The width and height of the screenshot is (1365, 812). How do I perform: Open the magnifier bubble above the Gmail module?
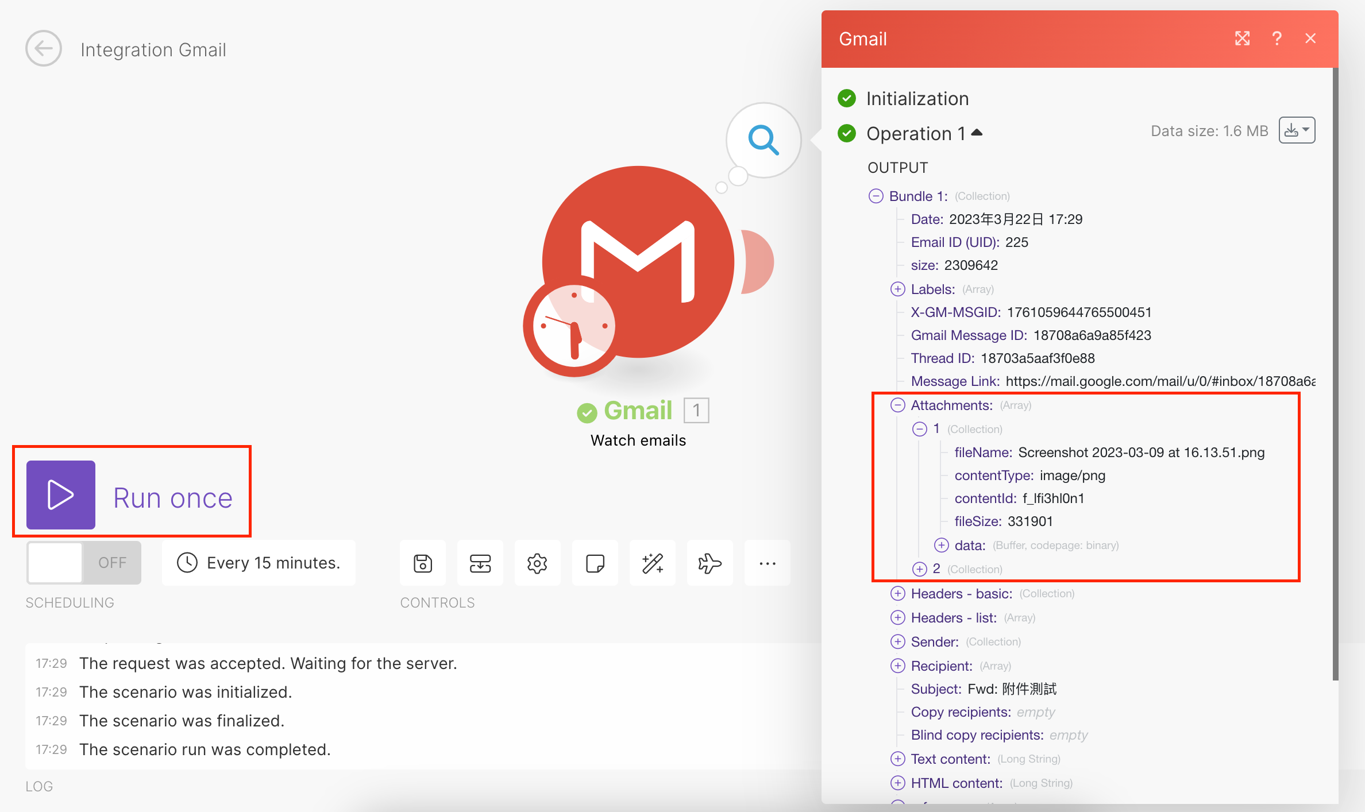(x=763, y=140)
